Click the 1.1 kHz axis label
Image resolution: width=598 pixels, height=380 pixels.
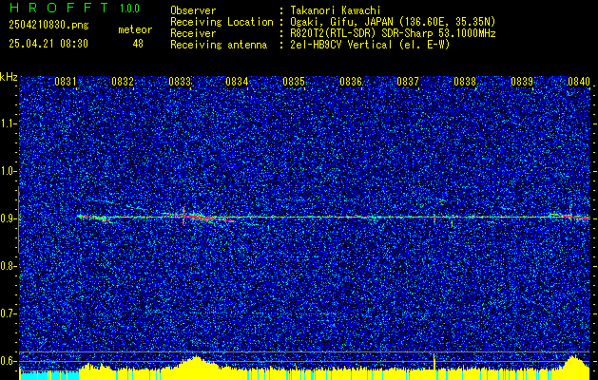(x=8, y=123)
